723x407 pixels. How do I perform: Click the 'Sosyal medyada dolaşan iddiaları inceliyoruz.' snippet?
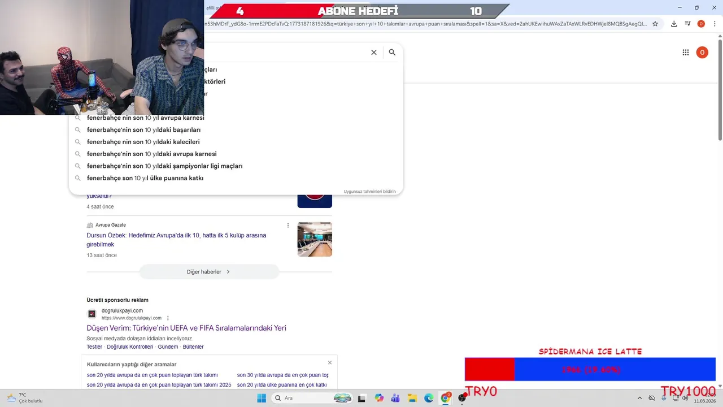point(140,339)
